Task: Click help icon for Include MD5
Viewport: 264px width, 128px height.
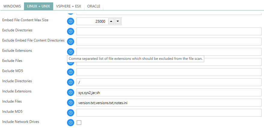Action: click(x=71, y=113)
